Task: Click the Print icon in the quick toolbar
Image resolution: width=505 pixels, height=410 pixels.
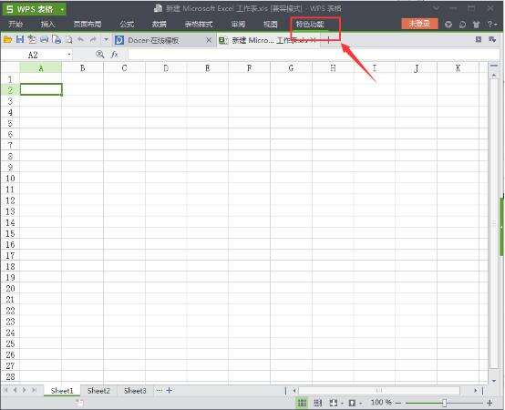Action: pos(44,39)
